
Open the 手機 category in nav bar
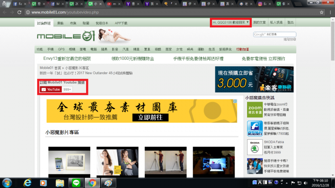click(x=50, y=49)
